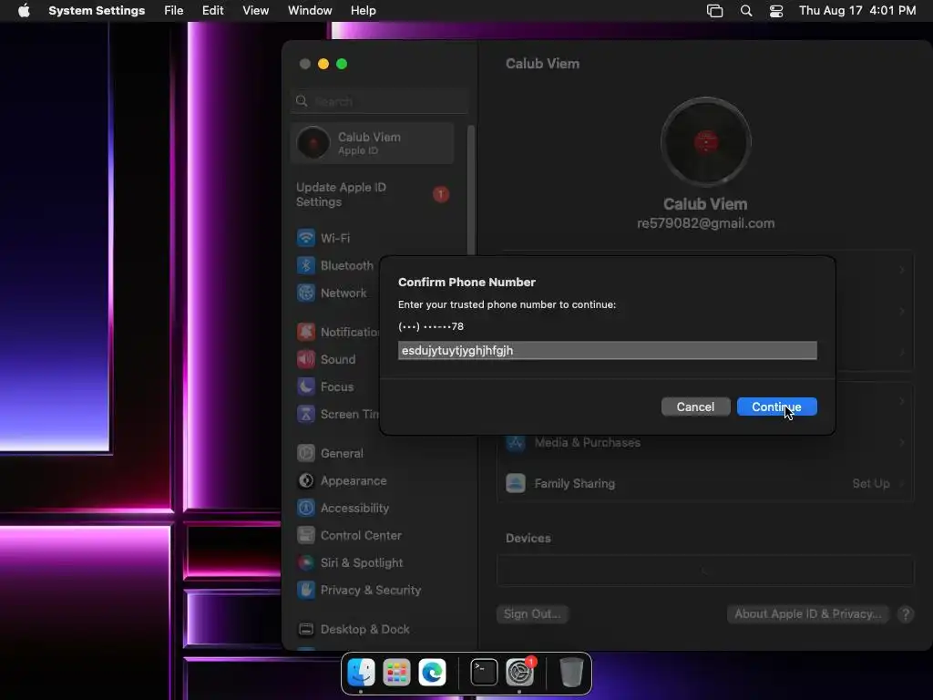
Task: Select Calub Viem Apple ID in sidebar
Action: [372, 143]
